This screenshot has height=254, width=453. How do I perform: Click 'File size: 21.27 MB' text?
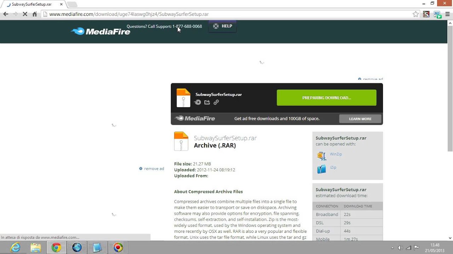point(193,164)
